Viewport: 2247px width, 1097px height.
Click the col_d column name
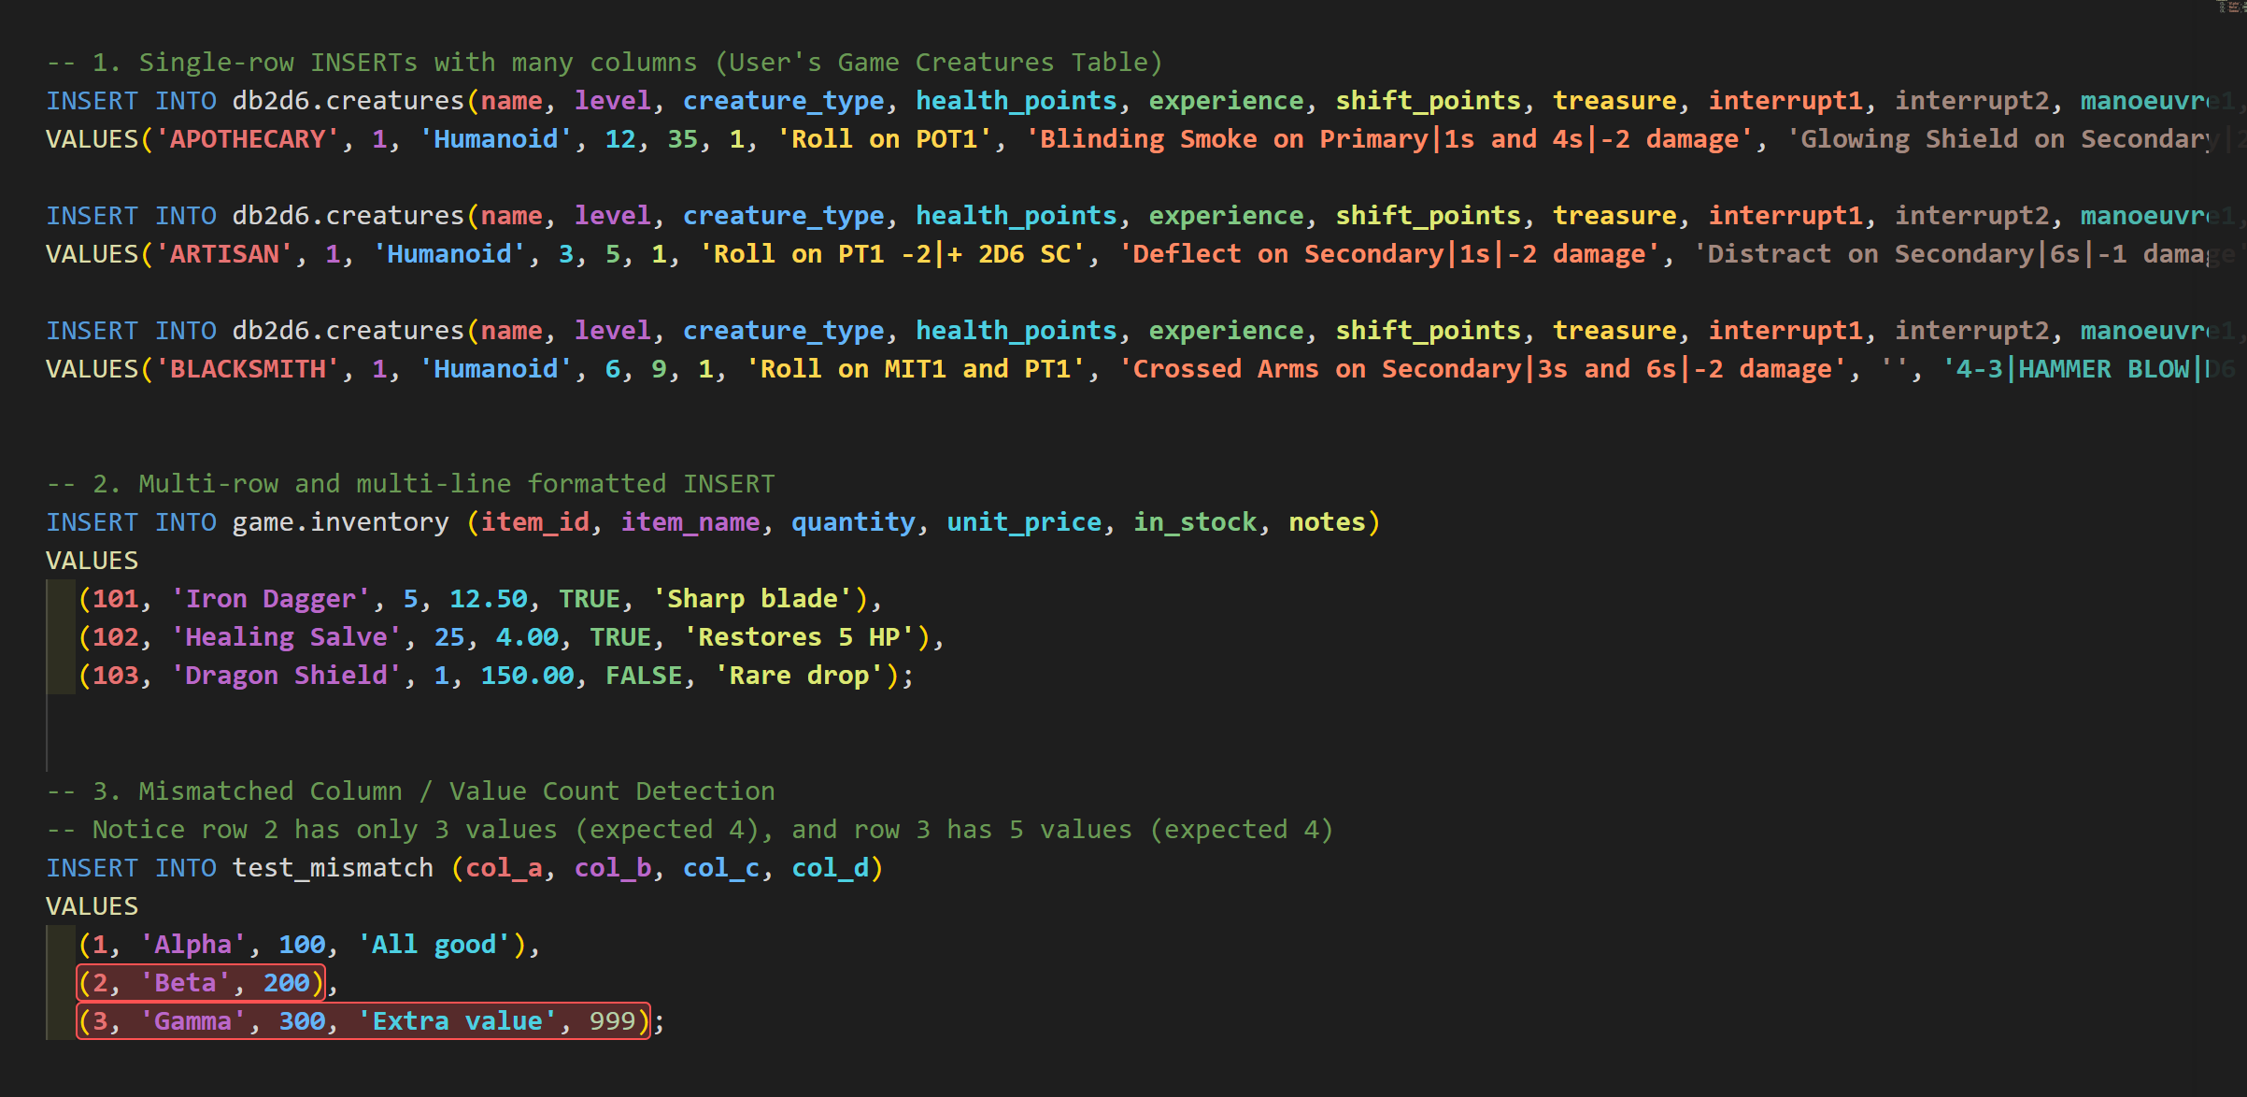[830, 868]
